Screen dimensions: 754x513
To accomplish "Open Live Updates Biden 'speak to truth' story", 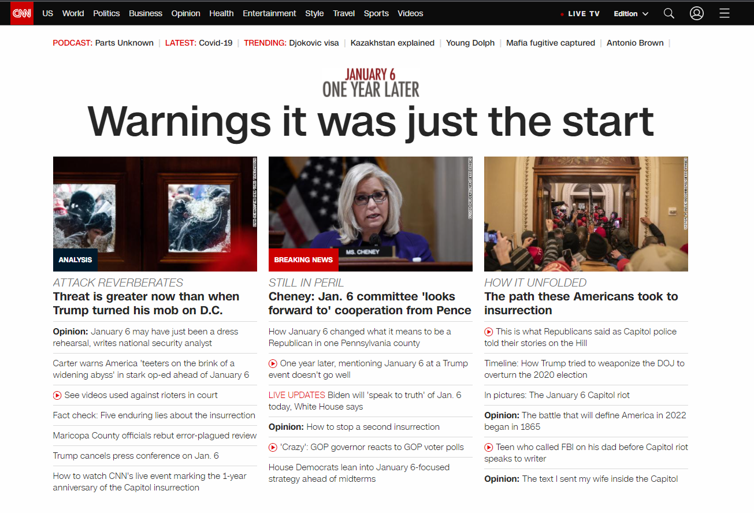I will pos(365,401).
